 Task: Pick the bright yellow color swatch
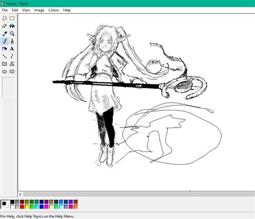pyautogui.click(x=27, y=207)
